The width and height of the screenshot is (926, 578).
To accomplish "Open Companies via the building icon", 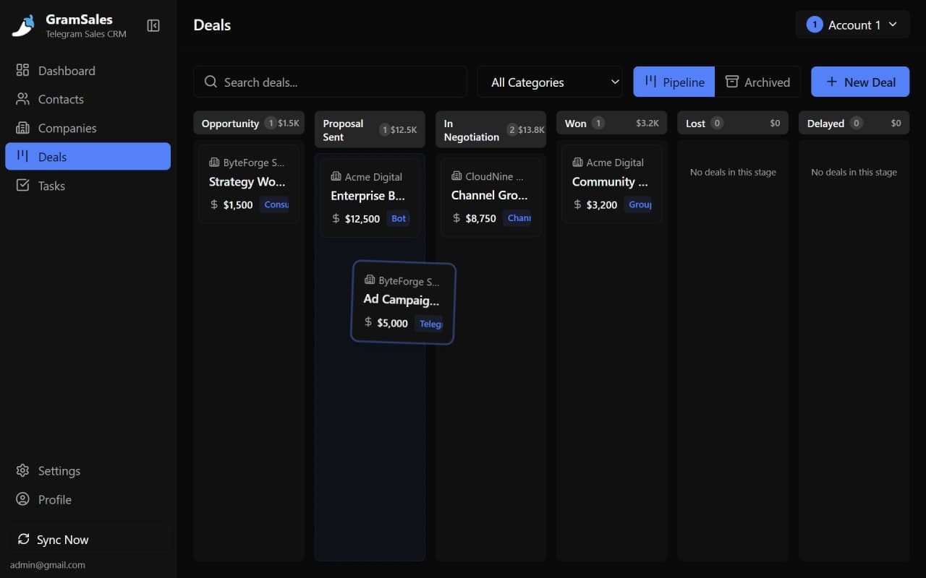I will point(23,128).
